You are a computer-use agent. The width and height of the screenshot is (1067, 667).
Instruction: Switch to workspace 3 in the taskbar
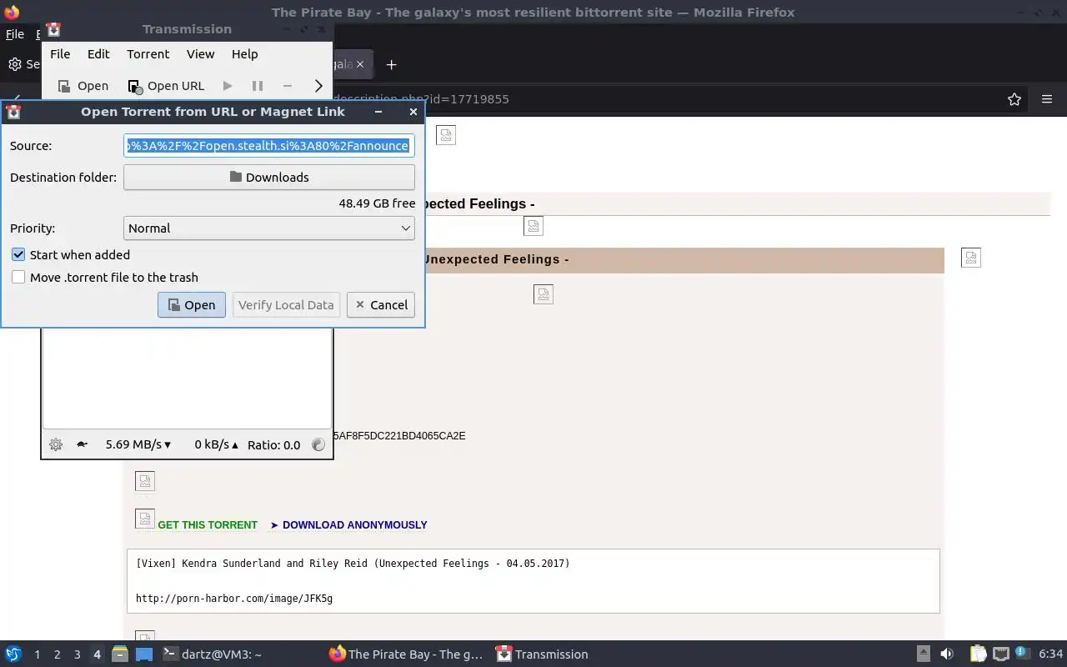point(77,654)
